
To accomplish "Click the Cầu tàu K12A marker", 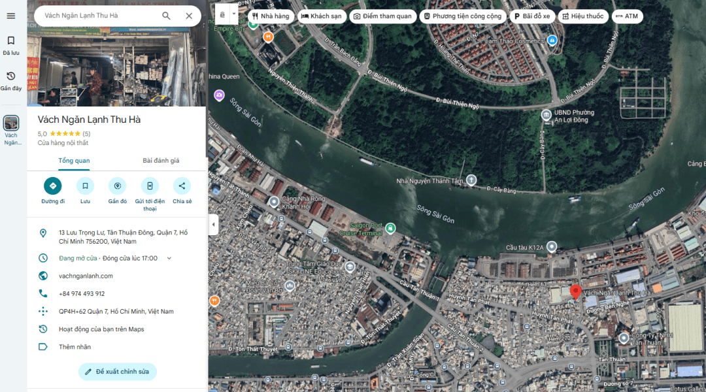I will pyautogui.click(x=552, y=246).
